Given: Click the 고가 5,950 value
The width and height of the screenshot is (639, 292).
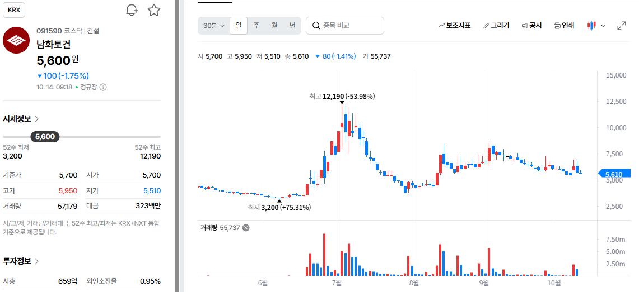Looking at the screenshot, I should point(68,191).
